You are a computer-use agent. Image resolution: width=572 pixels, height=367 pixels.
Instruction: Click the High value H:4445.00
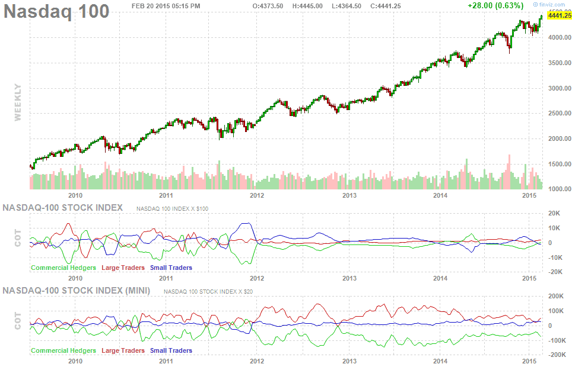[x=308, y=5]
